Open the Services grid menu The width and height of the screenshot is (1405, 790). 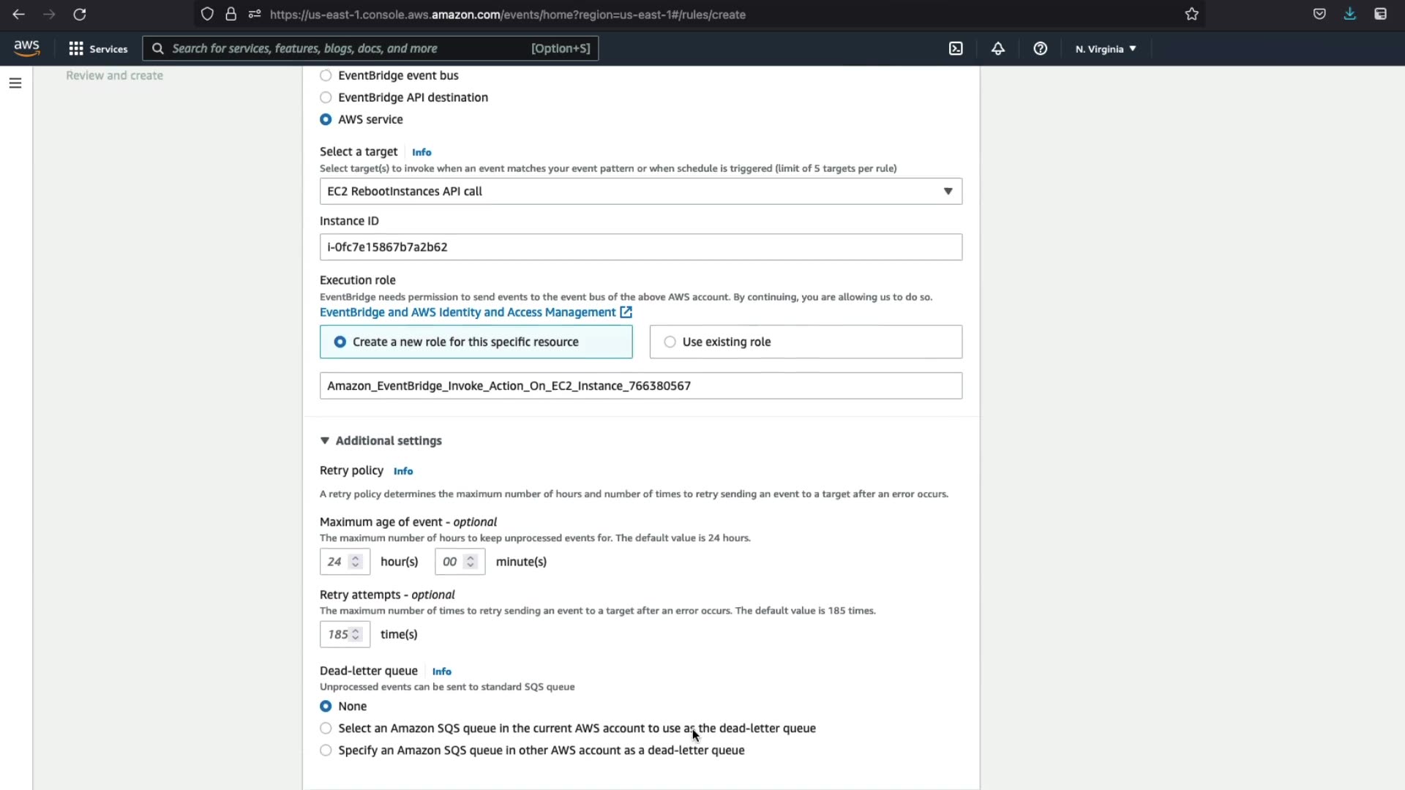click(98, 48)
